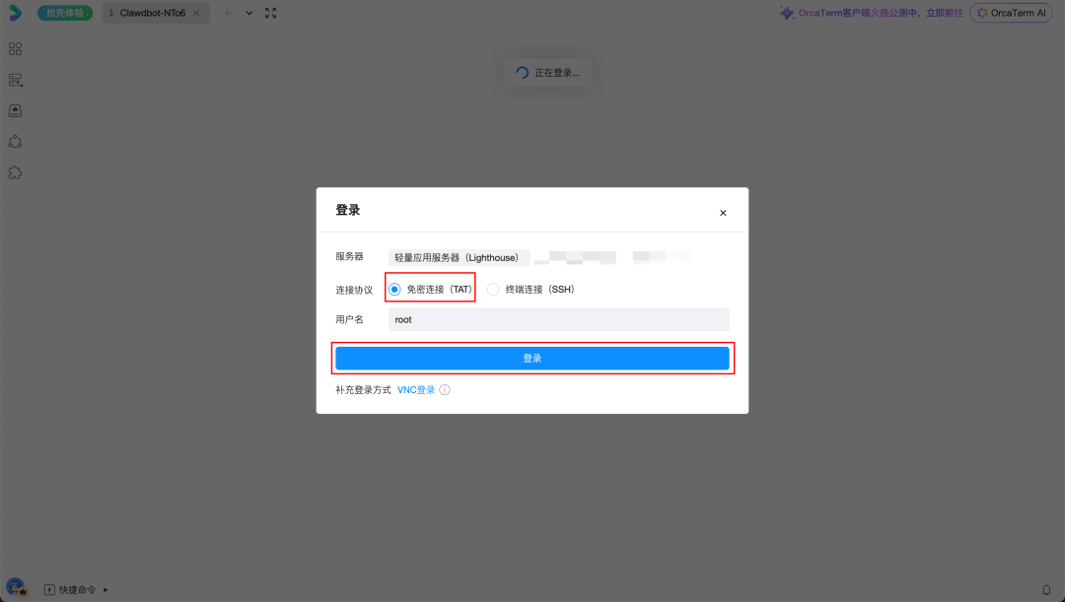Select the server list icon in sidebar
This screenshot has width=1065, height=602.
click(15, 80)
